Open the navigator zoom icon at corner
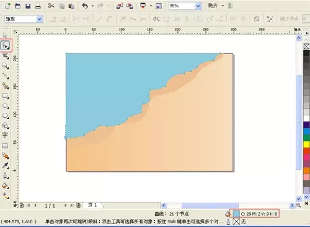The height and width of the screenshot is (227, 310). coord(298,205)
